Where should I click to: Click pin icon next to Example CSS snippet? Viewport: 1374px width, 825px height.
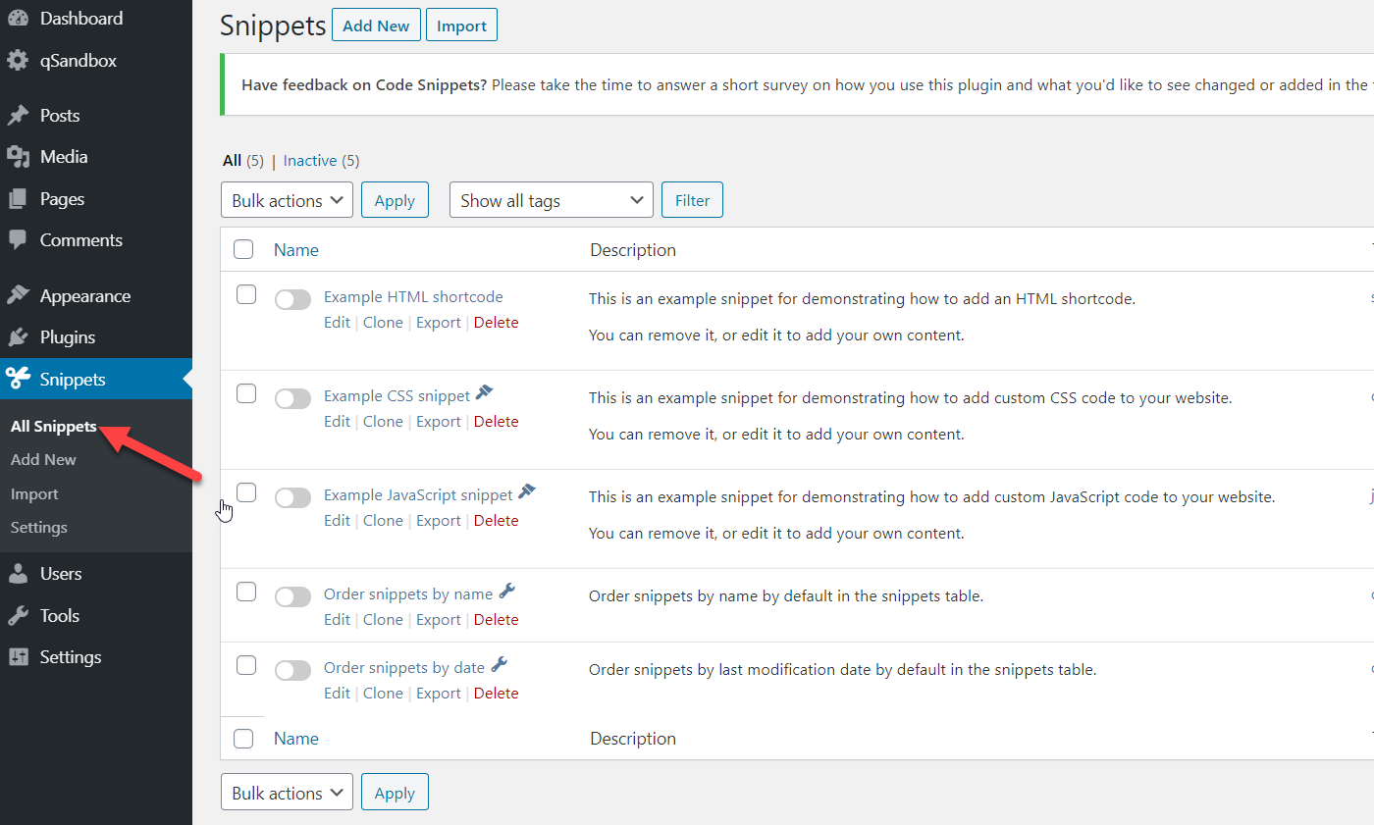[x=484, y=393]
